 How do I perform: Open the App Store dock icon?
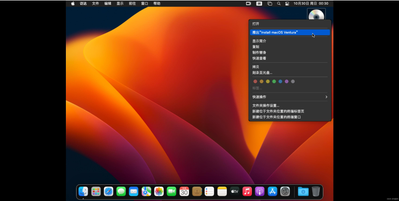tap(272, 191)
